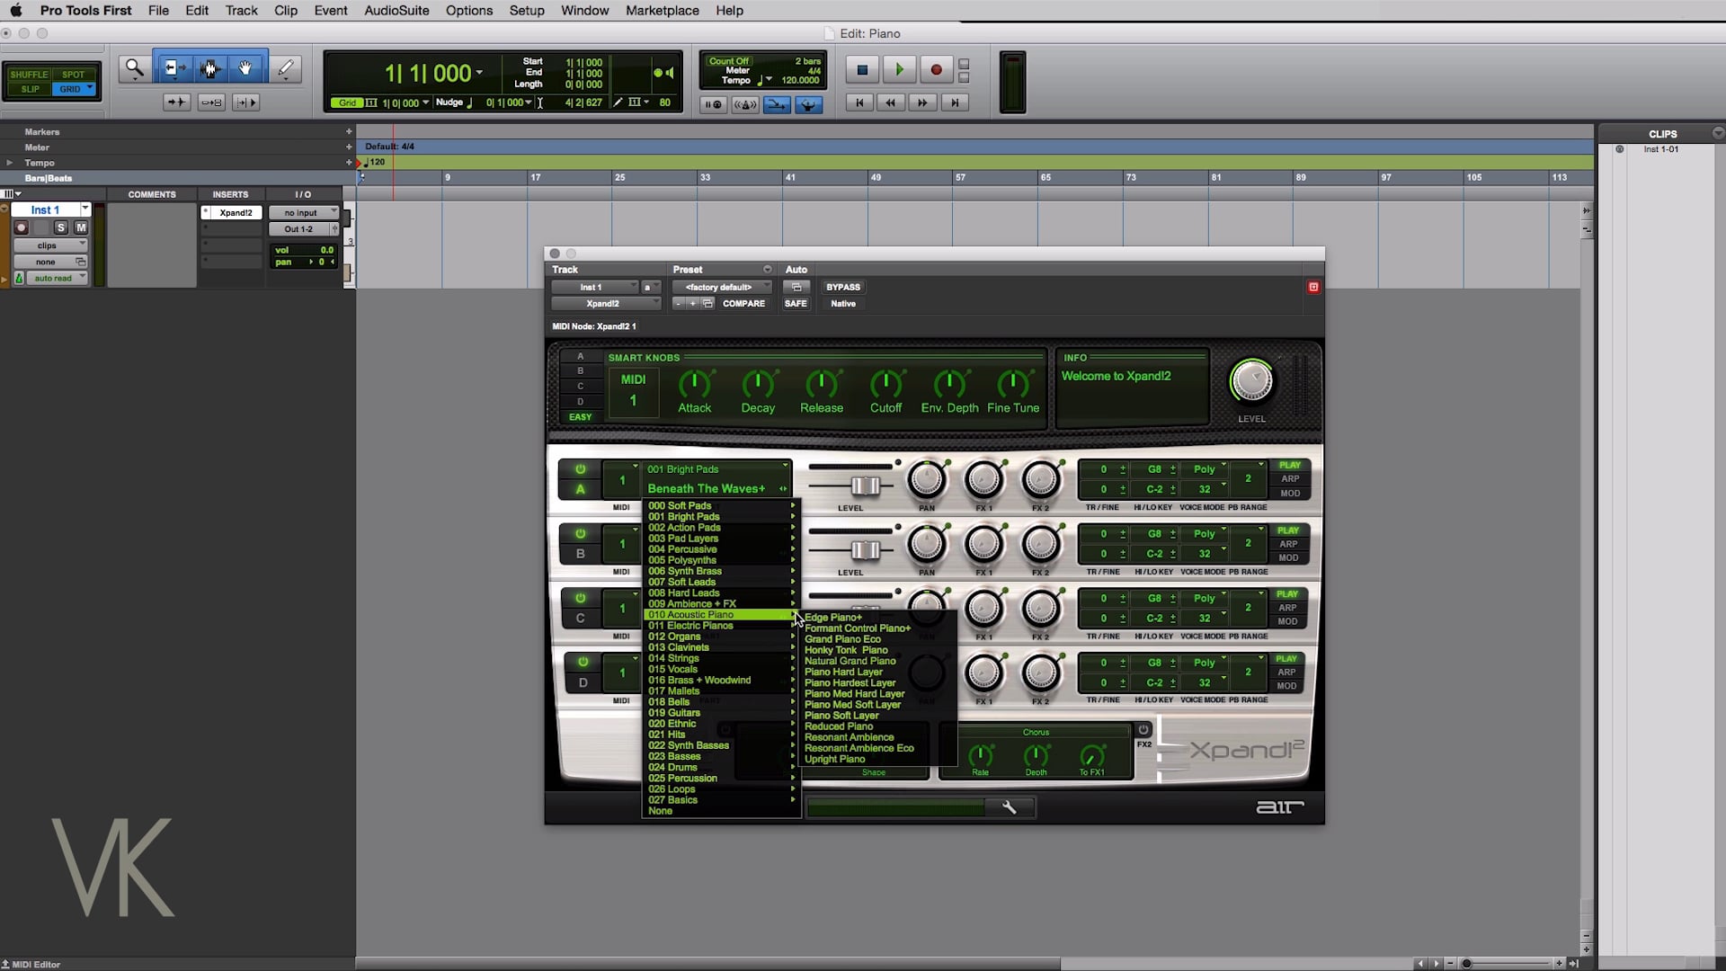This screenshot has height=971, width=1726.
Task: Select the Grabber hand tool
Action: coord(245,68)
